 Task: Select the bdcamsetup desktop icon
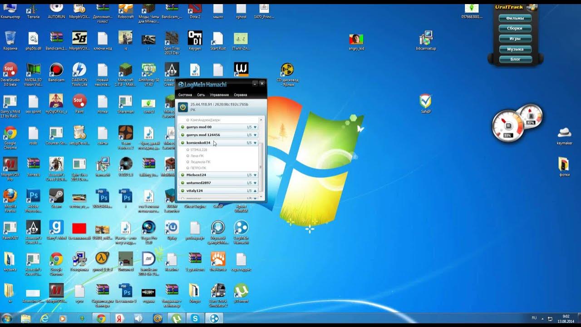[x=426, y=41]
